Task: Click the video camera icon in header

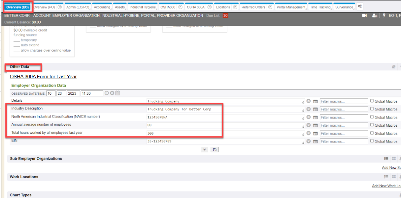Action: [364, 15]
